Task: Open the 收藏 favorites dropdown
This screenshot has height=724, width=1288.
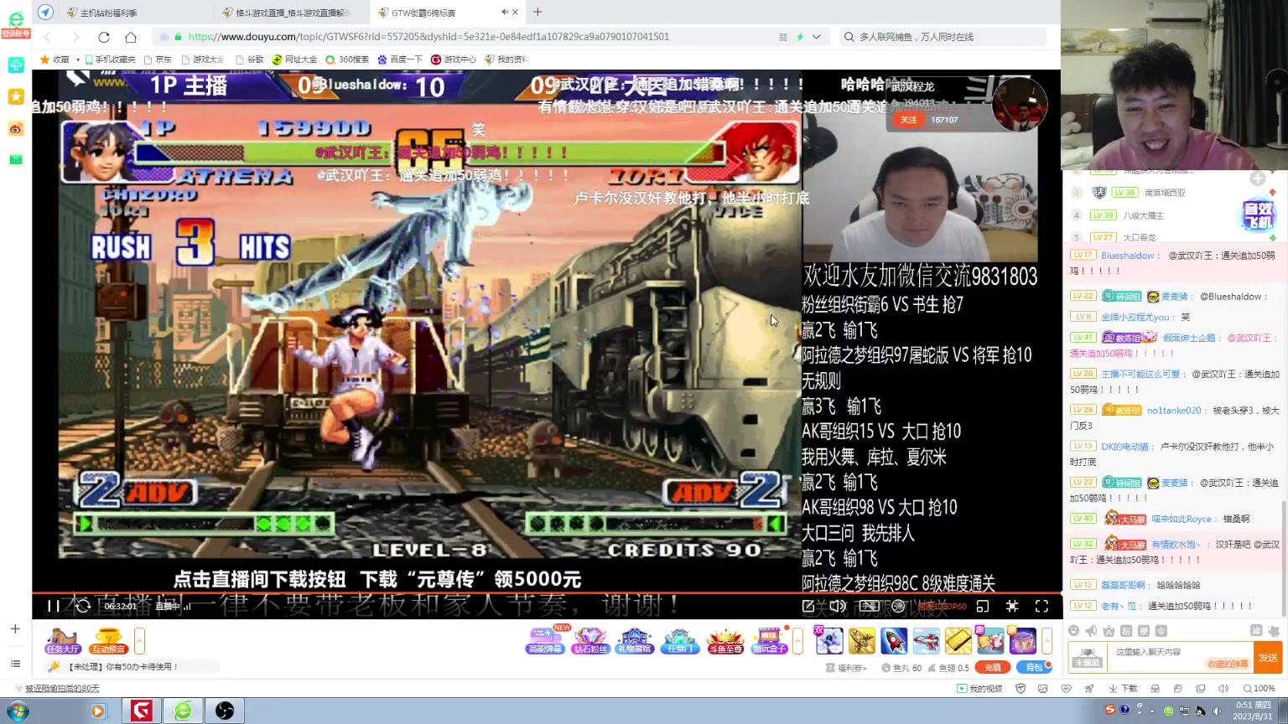Action: (x=60, y=59)
